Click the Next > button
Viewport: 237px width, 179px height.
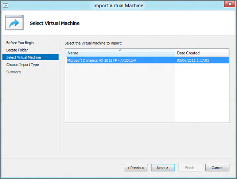click(163, 168)
